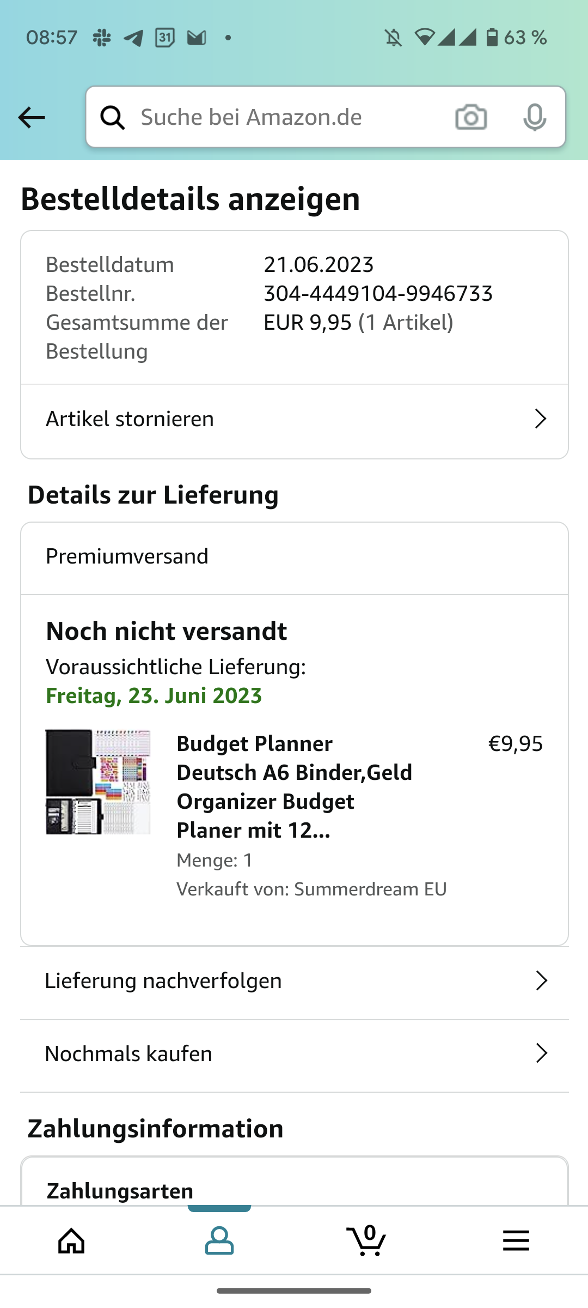Tap chevron next to Artikel stornieren
The image size is (588, 1308).
coord(540,419)
